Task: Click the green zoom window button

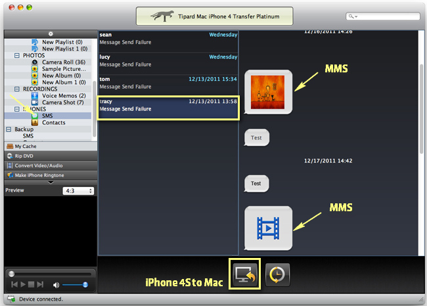Action: coord(30,8)
